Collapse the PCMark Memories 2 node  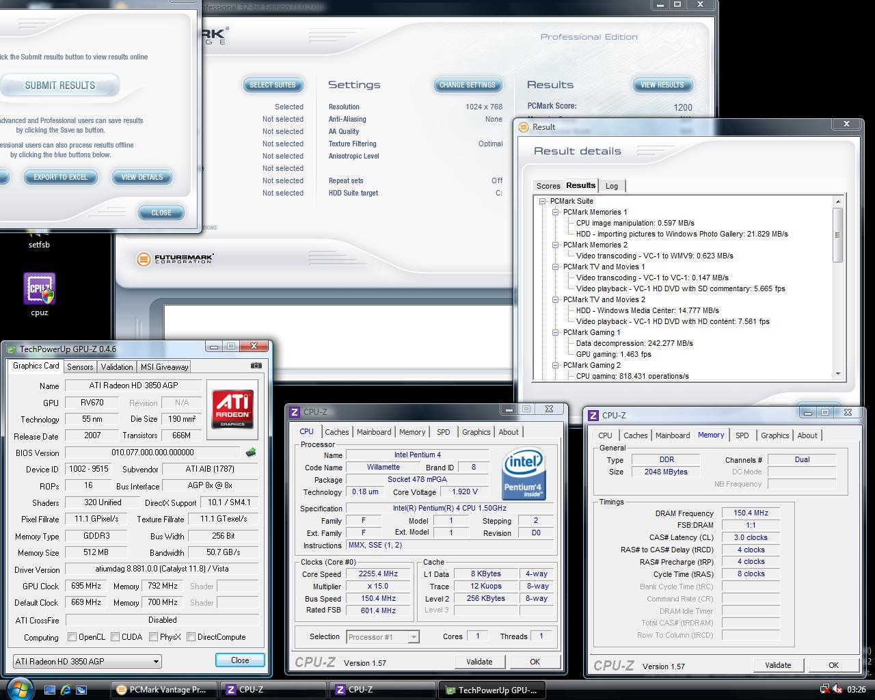click(x=556, y=245)
